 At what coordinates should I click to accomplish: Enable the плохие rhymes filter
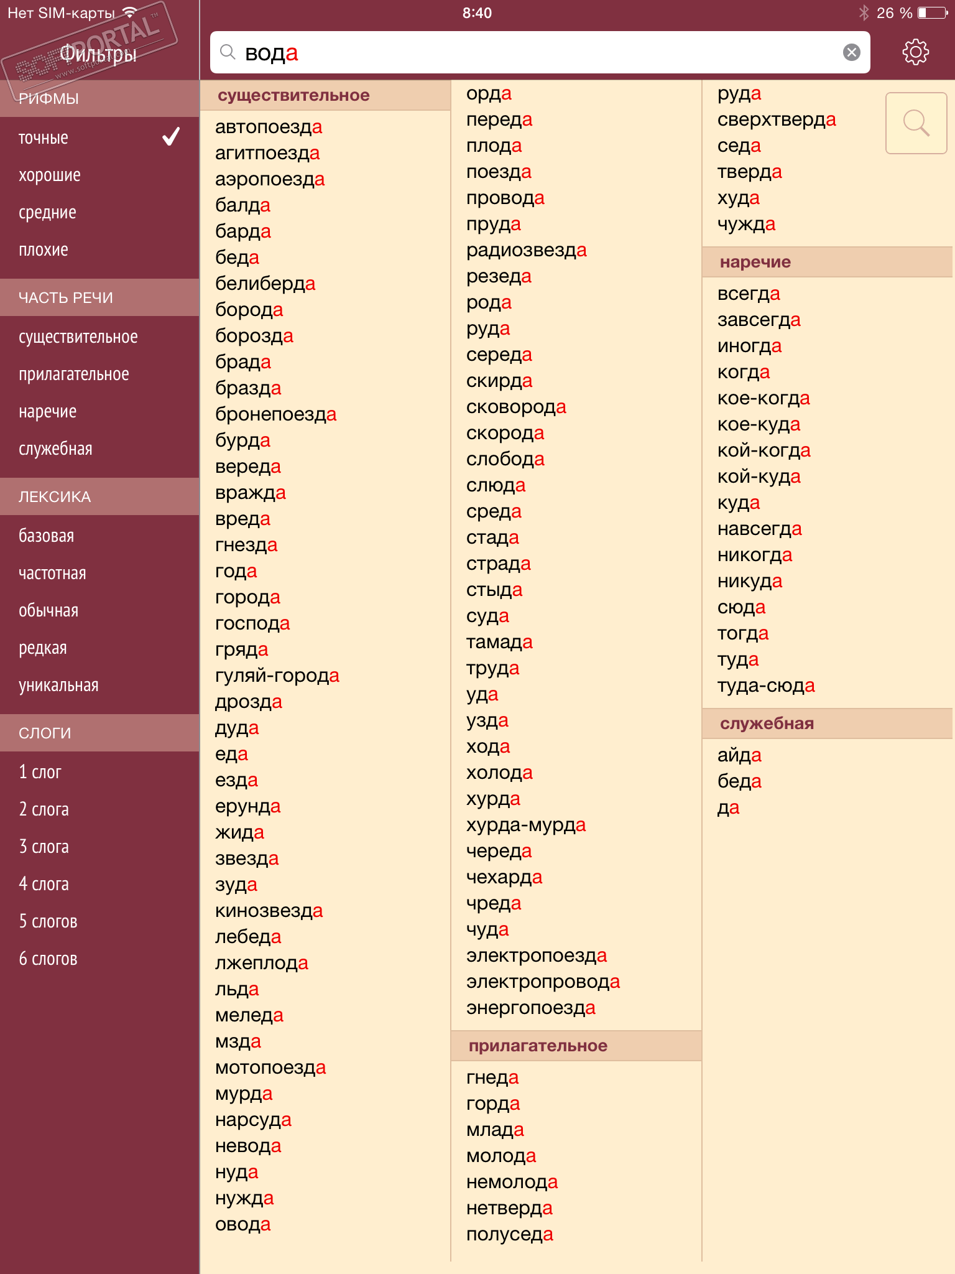(x=99, y=249)
